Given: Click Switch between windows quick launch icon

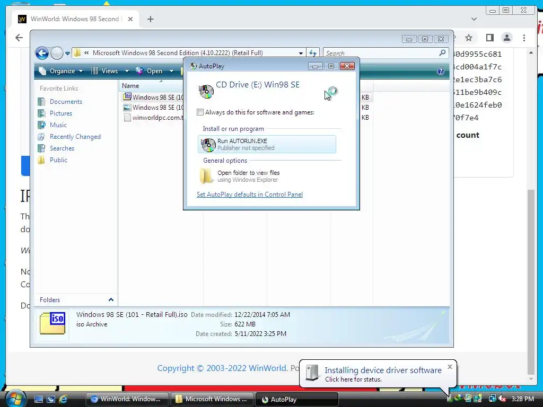Looking at the screenshot, I should point(50,400).
